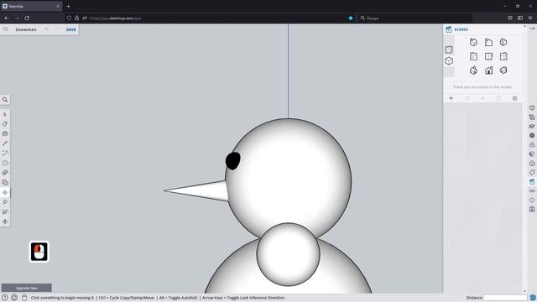Collapse the right panel with arrow
This screenshot has height=302, width=537.
(x=532, y=29)
